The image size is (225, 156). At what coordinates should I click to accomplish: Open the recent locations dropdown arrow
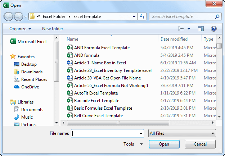pyautogui.click(x=26, y=17)
